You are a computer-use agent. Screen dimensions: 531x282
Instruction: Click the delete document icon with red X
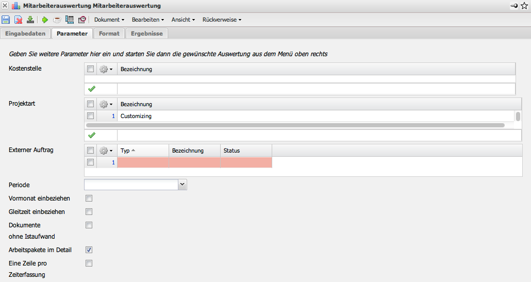coord(18,20)
